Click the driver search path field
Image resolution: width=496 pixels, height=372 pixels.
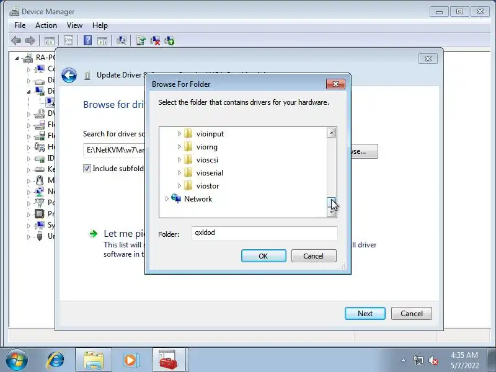click(x=114, y=150)
